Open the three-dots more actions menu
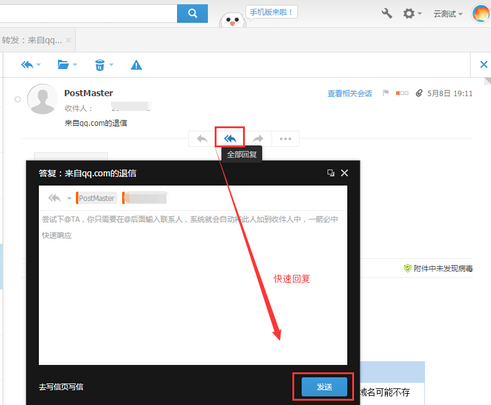The width and height of the screenshot is (491, 405). click(285, 139)
